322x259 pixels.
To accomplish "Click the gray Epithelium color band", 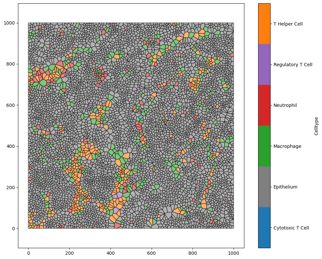I will coord(264,187).
